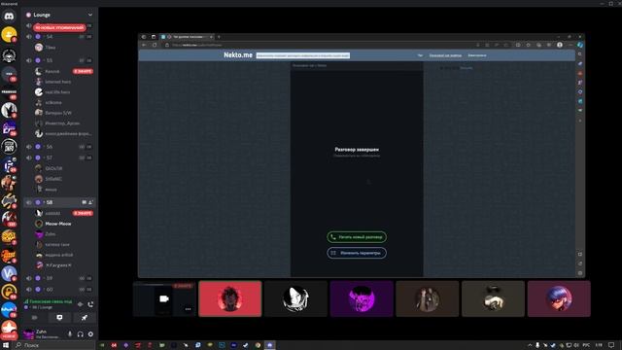
Task: Click user Zuhn in channel 58 list
Action: click(x=51, y=234)
